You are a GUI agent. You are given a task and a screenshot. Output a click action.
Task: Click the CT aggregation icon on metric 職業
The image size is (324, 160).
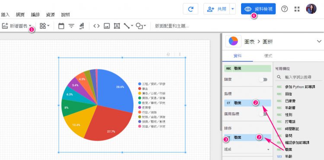click(229, 103)
